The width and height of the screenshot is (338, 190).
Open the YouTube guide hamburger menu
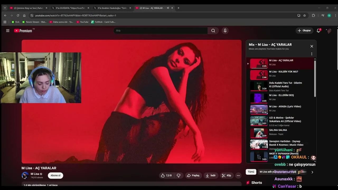click(x=8, y=31)
